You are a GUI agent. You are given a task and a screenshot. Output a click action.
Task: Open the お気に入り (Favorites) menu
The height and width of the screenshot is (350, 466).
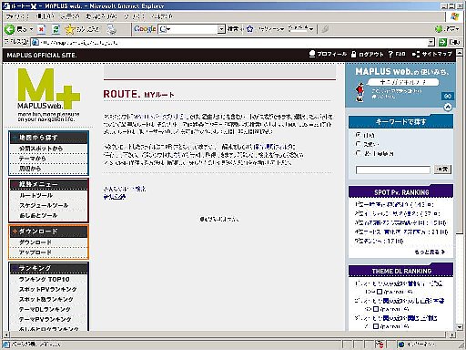pyautogui.click(x=101, y=16)
